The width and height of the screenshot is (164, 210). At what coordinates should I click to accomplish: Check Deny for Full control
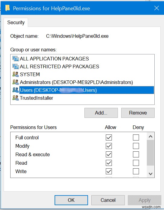[x=136, y=137]
